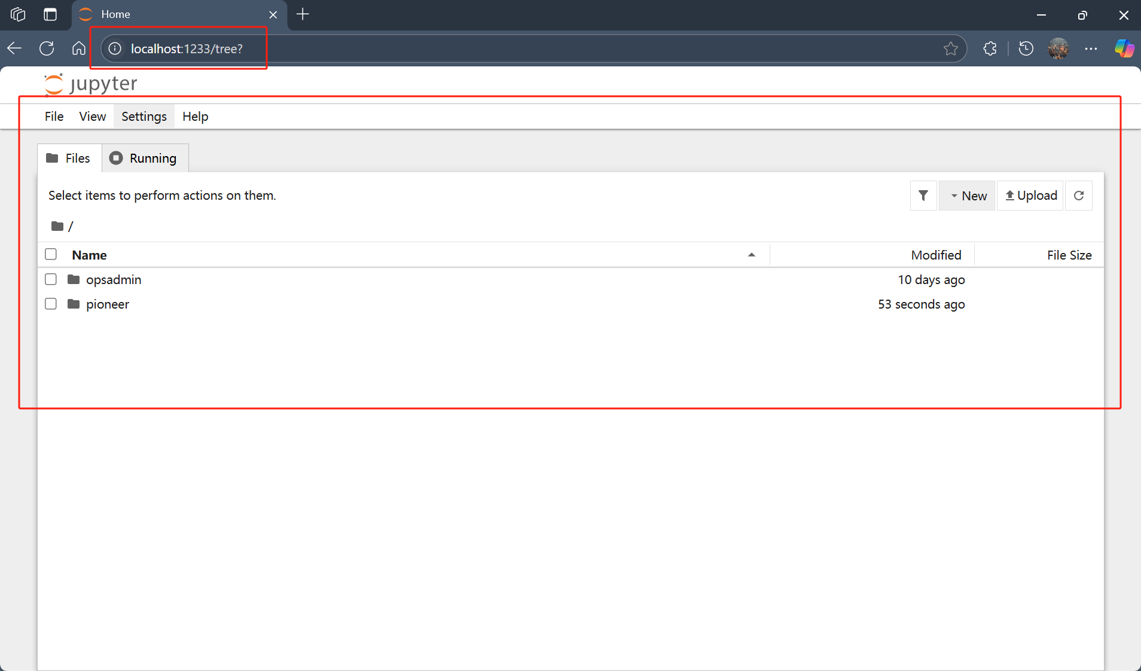The width and height of the screenshot is (1141, 671).
Task: Open browser extensions puzzle icon
Action: tap(990, 48)
